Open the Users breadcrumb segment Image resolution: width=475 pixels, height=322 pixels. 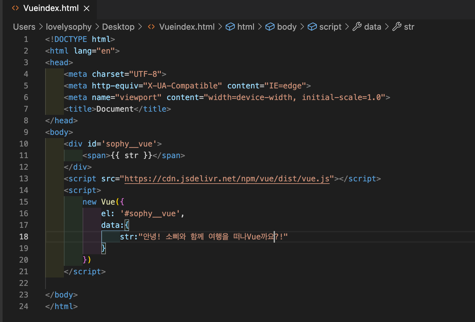tap(24, 27)
